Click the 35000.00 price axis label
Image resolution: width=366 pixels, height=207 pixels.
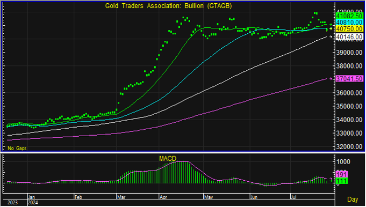(349, 106)
